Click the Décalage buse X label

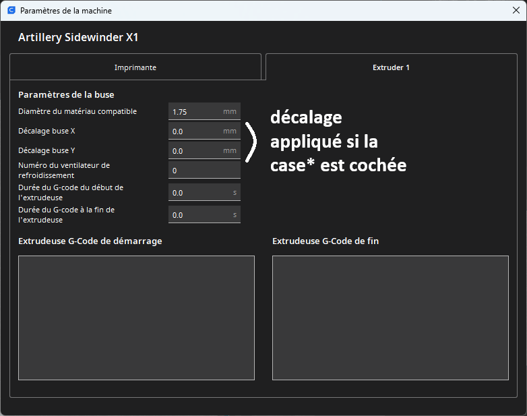(x=46, y=131)
